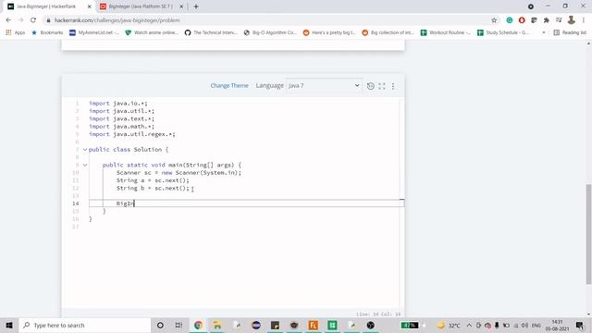592x333 pixels.
Task: Switch the ENG input language
Action: pos(536,326)
